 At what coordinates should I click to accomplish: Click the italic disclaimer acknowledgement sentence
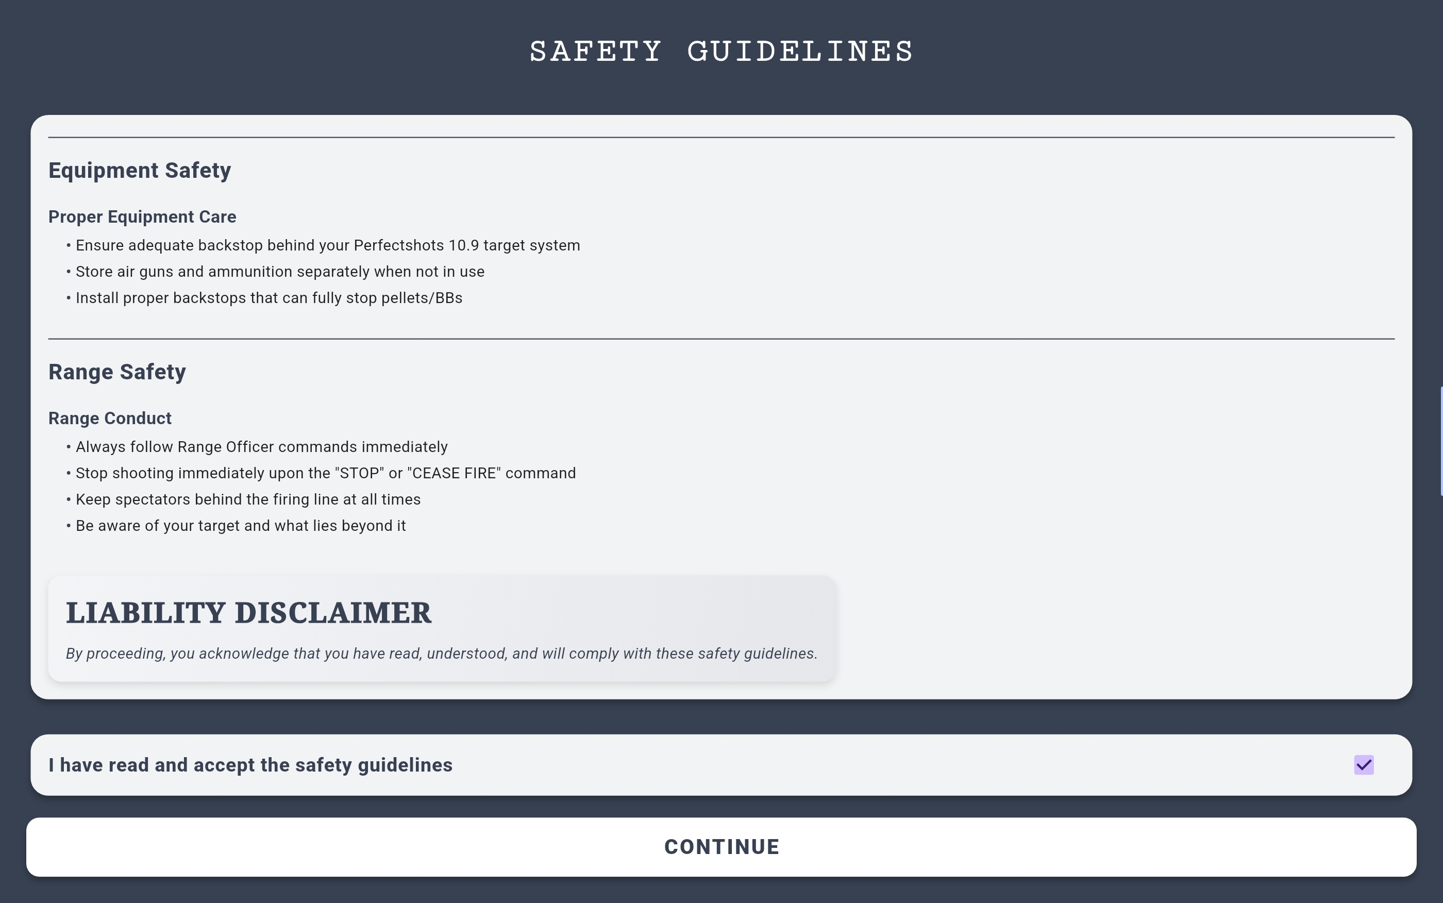click(441, 654)
